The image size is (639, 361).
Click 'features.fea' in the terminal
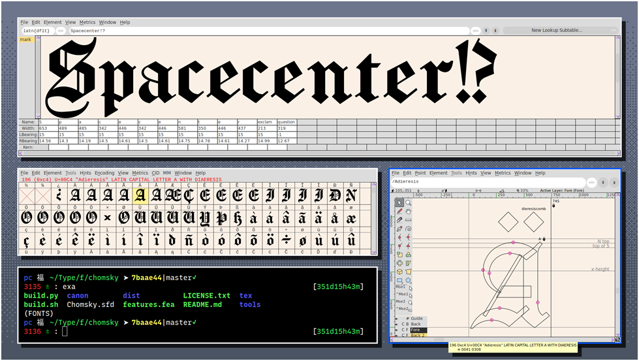[x=149, y=304]
